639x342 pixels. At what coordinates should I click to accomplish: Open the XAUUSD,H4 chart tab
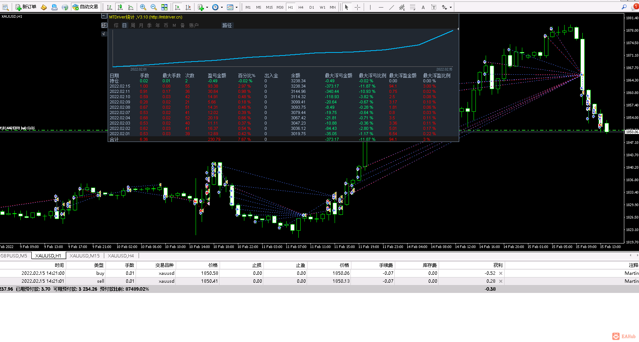pos(121,256)
